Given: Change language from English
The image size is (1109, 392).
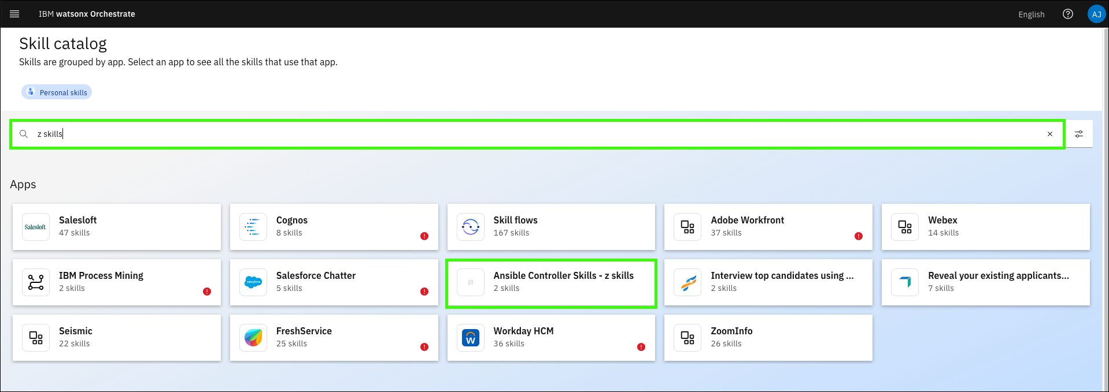Looking at the screenshot, I should point(1031,14).
